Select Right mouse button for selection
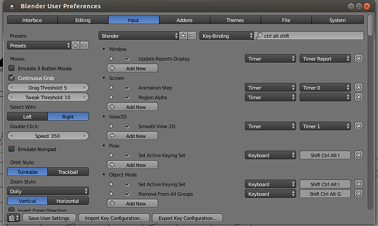This screenshot has width=378, height=226. (x=68, y=116)
